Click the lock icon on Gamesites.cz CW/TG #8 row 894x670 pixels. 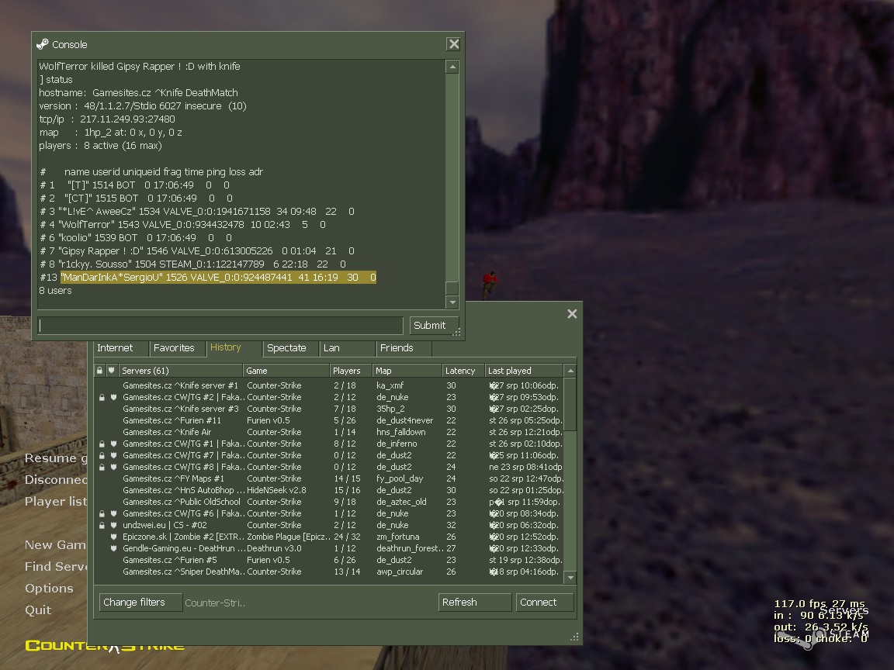[x=102, y=467]
